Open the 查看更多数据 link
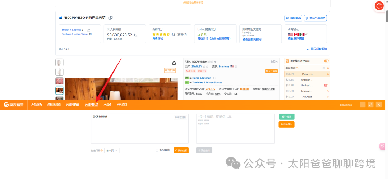The image size is (388, 179). 296,38
